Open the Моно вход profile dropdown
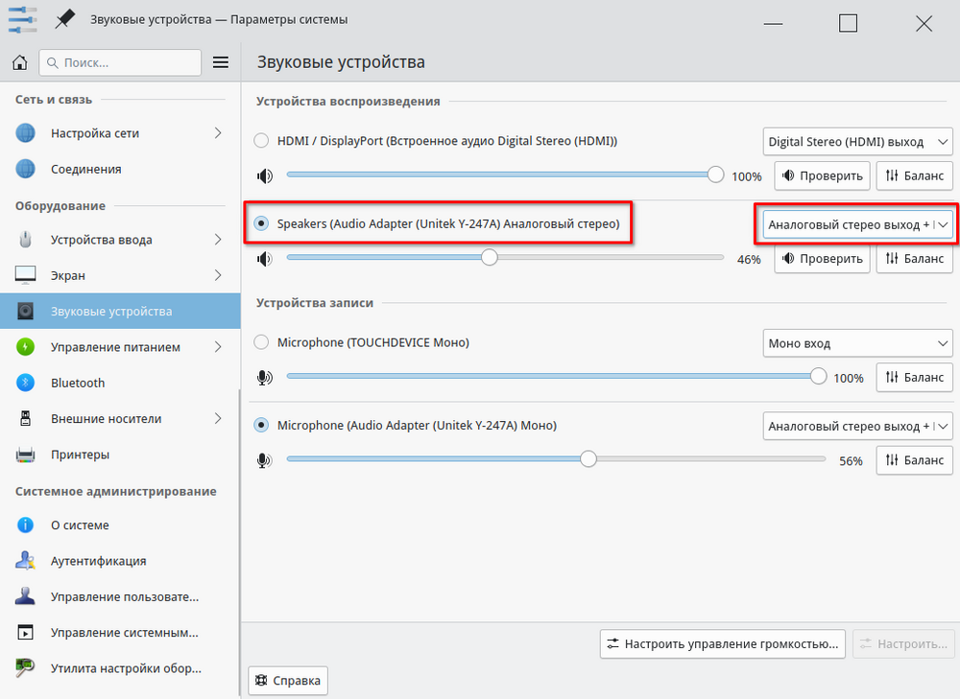Viewport: 960px width, 699px height. (857, 343)
